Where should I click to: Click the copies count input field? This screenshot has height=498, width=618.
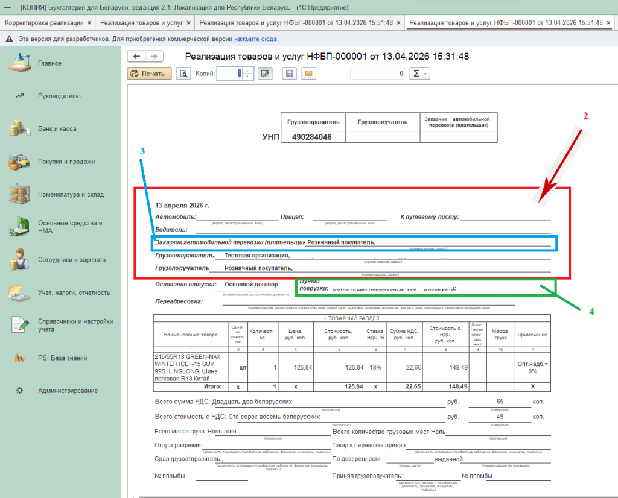click(x=230, y=74)
